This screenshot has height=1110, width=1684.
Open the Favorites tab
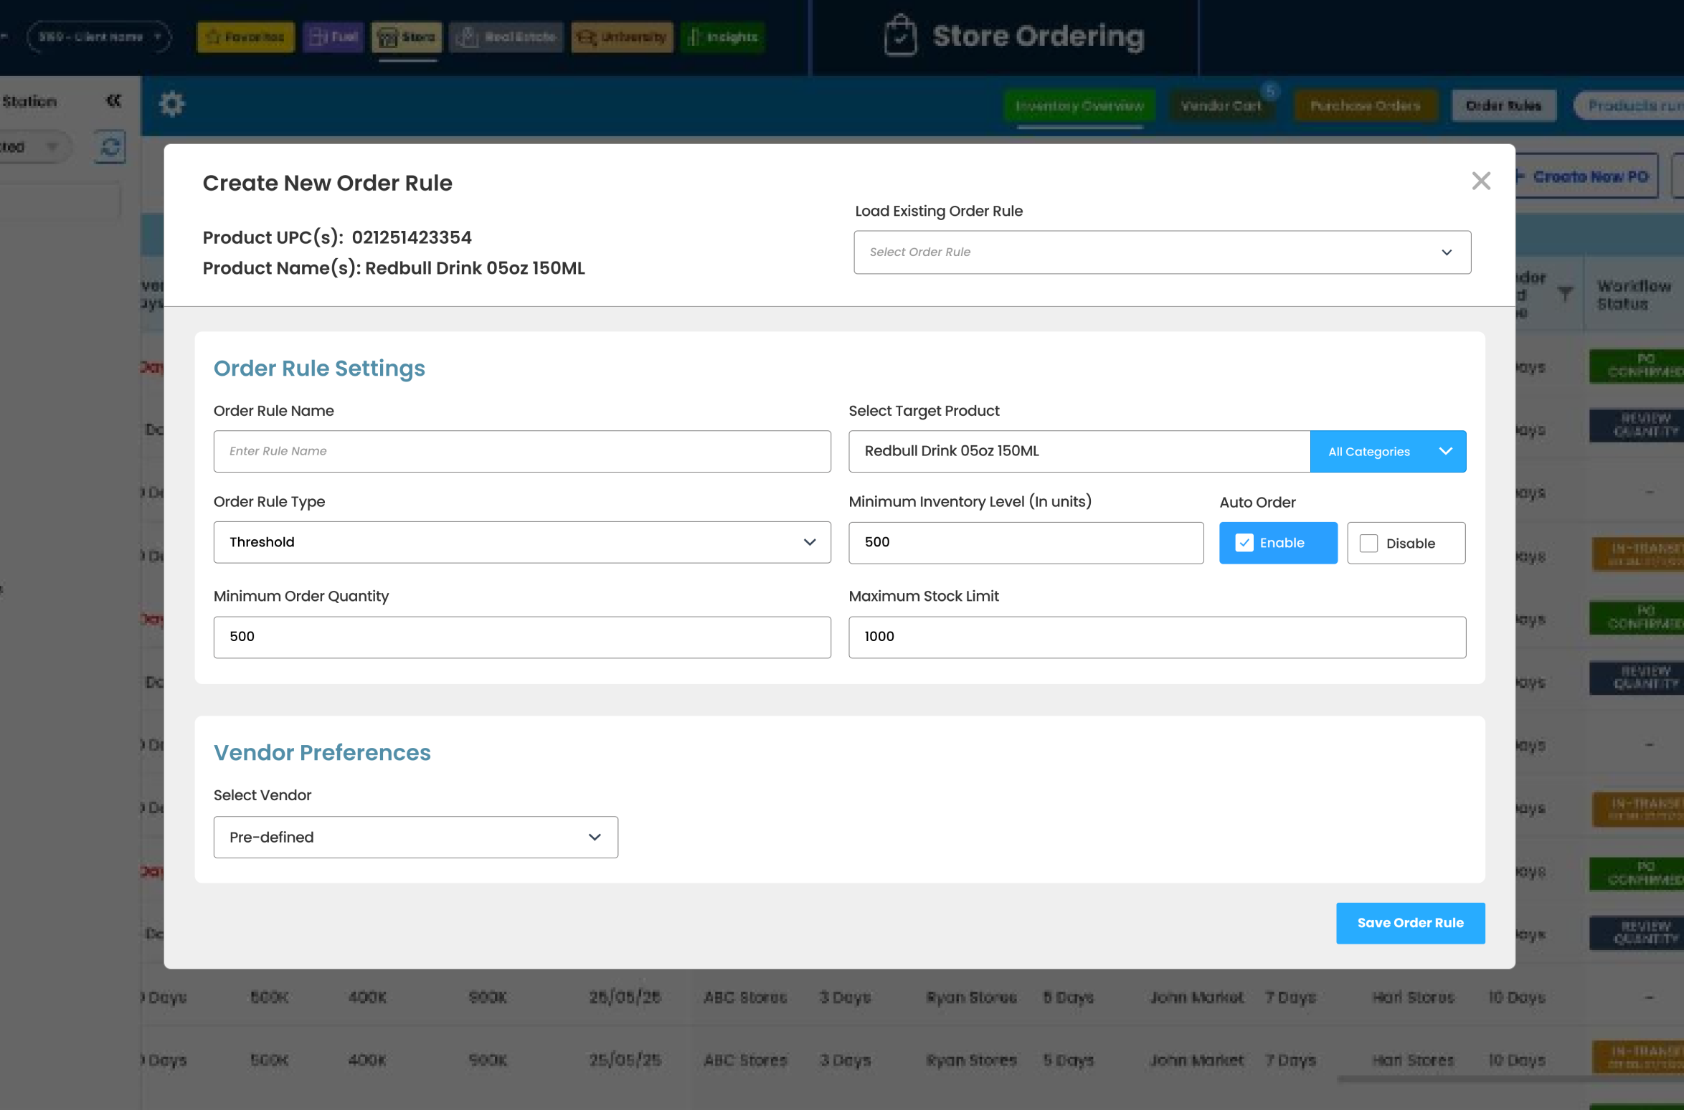[246, 37]
